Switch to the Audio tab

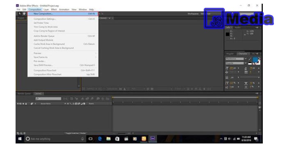pyautogui.click(x=237, y=28)
